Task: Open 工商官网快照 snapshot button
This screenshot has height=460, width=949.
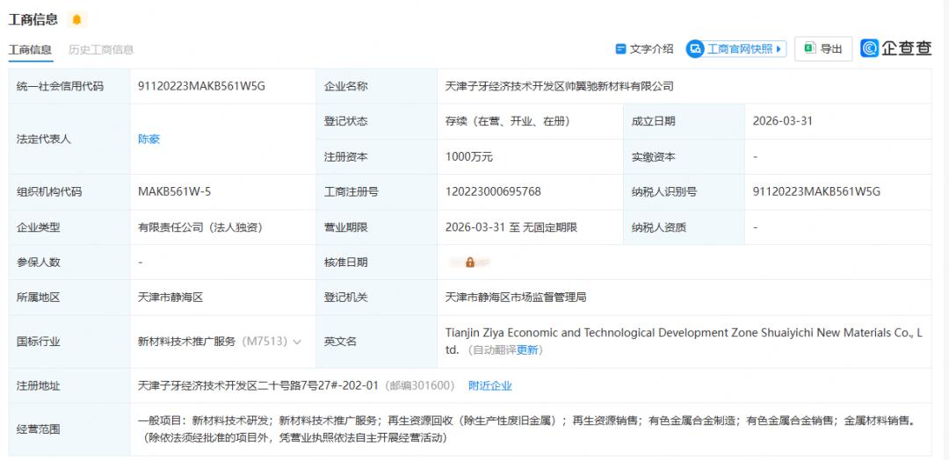Action: pyautogui.click(x=736, y=49)
